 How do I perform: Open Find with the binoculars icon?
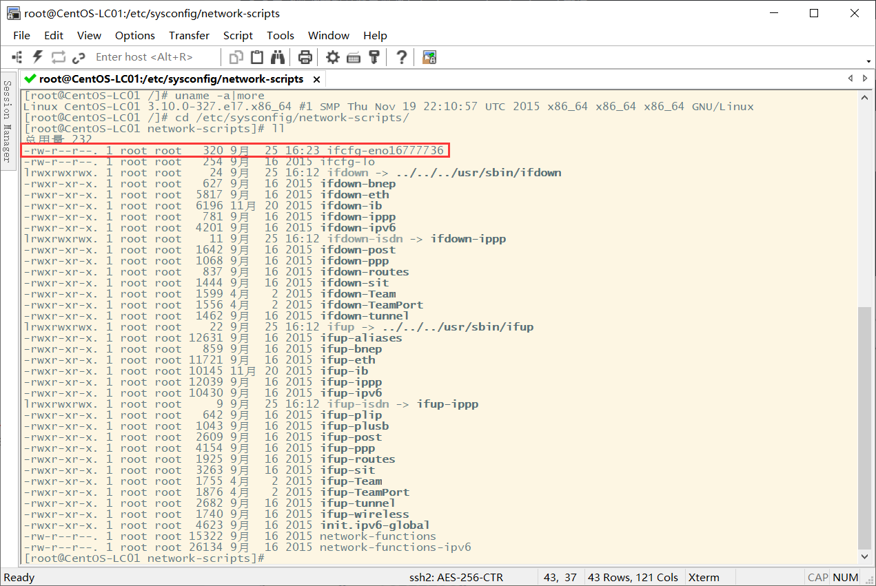278,57
